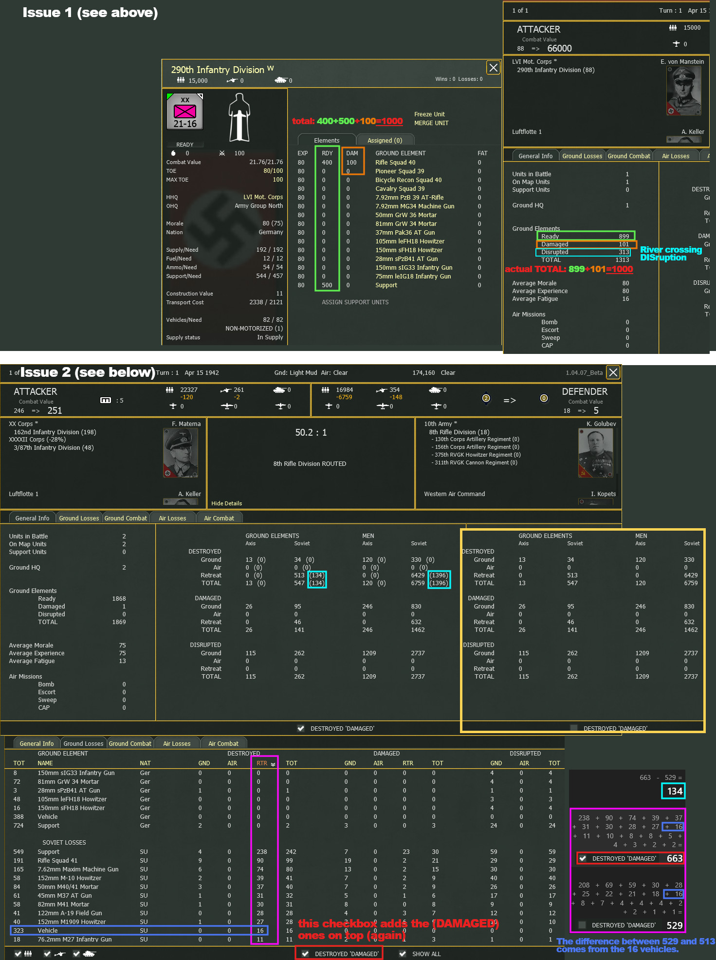The height and width of the screenshot is (960, 716).
Task: Toggle the aircraft filter checkbox below loss table
Action: point(47,954)
